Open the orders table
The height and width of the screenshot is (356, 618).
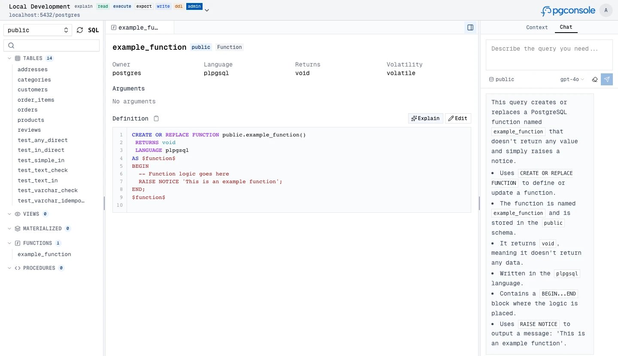[x=27, y=110]
